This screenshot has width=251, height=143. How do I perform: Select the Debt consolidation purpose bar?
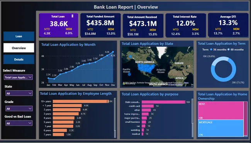[x=163, y=102]
